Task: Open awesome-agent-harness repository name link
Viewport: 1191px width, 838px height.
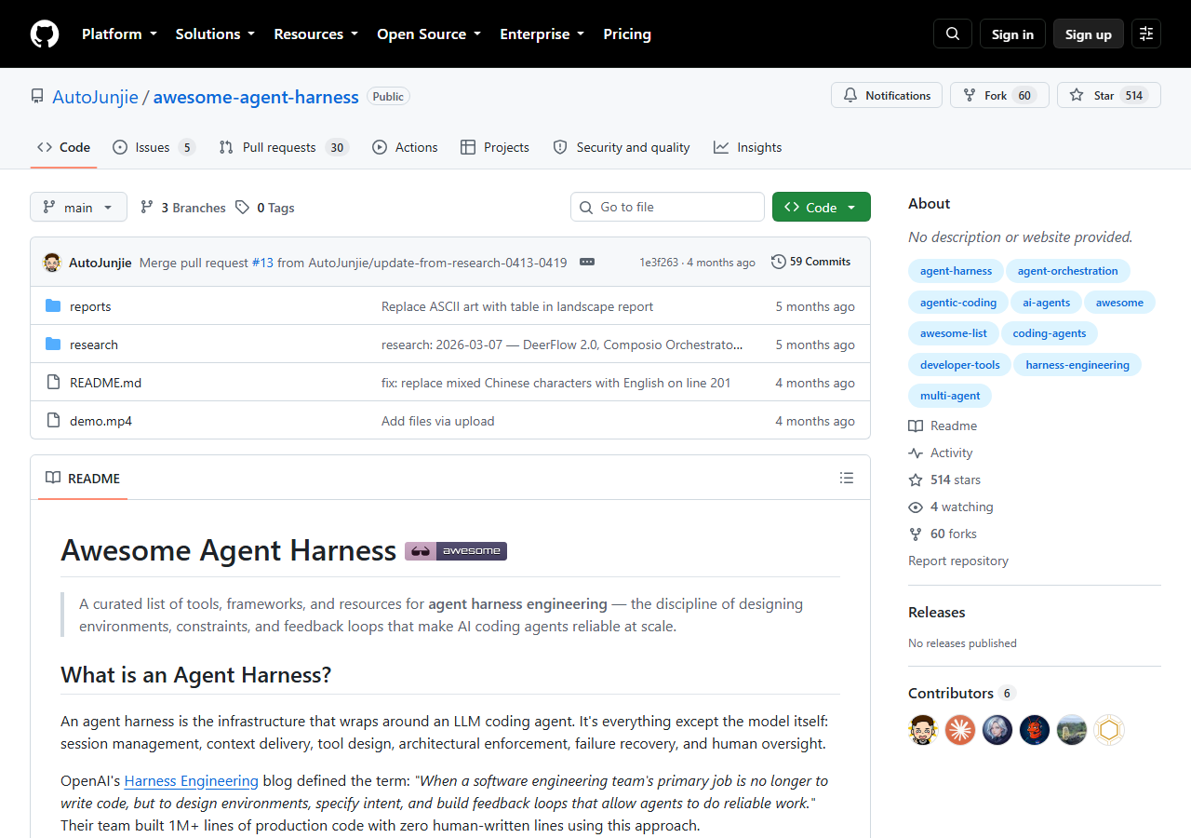Action: pyautogui.click(x=256, y=97)
